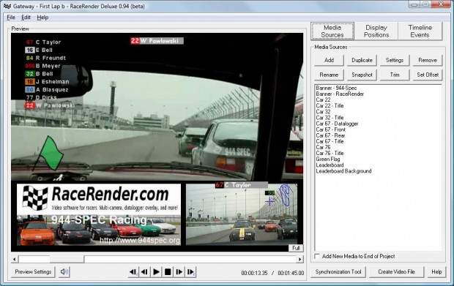Select 'Green Flag' media source
This screenshot has height=286, width=454.
[x=328, y=159]
